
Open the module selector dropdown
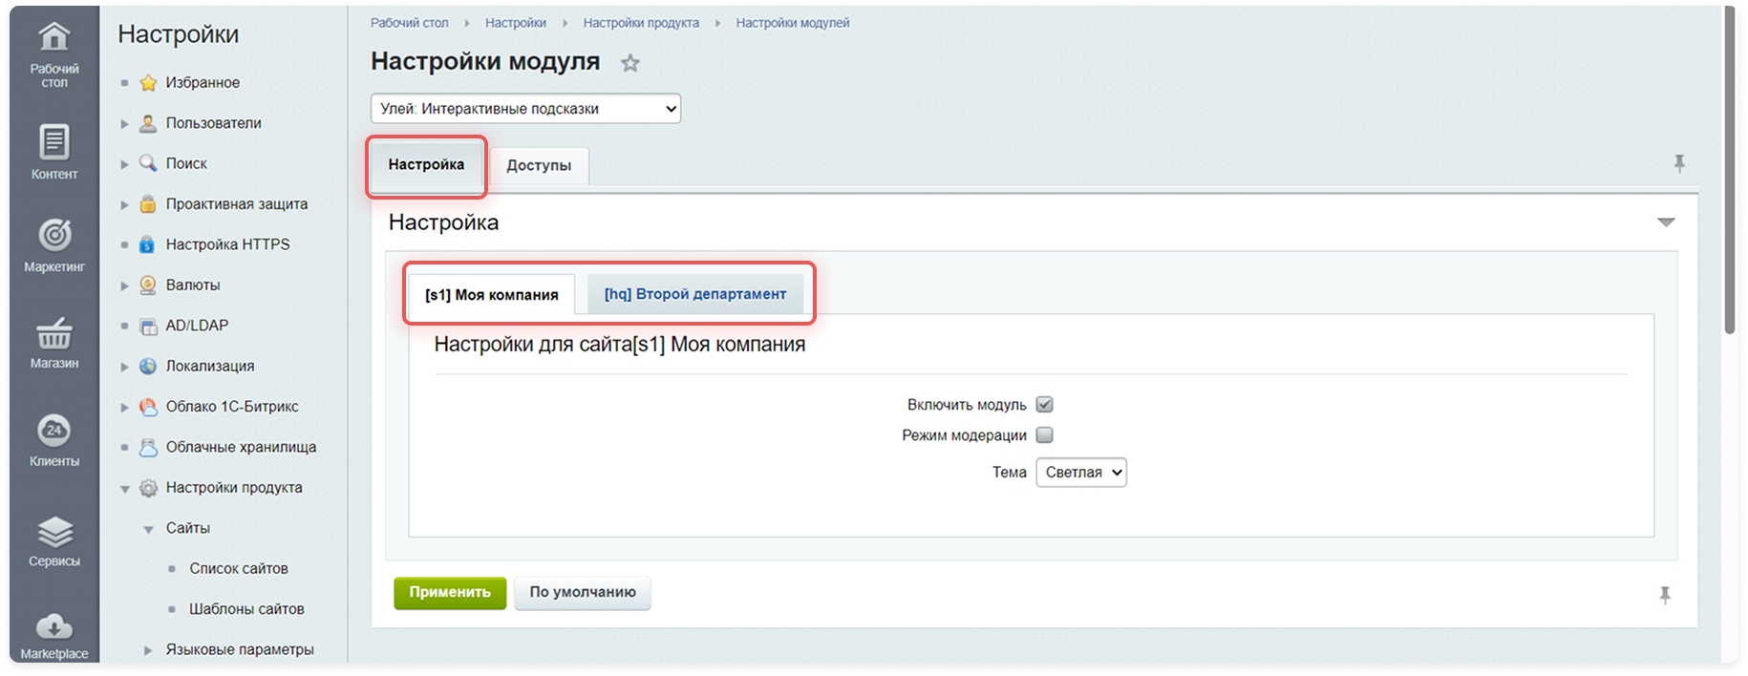tap(525, 109)
